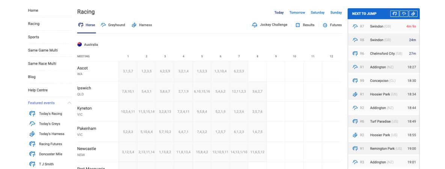This screenshot has height=169, width=445.
Task: Open Ipswich race 5 result 6,10,15,16
Action: (x=202, y=92)
